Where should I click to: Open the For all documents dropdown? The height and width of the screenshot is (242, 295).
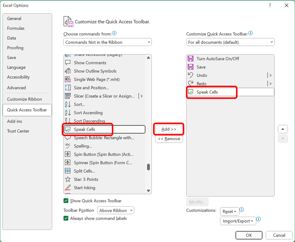pos(230,42)
